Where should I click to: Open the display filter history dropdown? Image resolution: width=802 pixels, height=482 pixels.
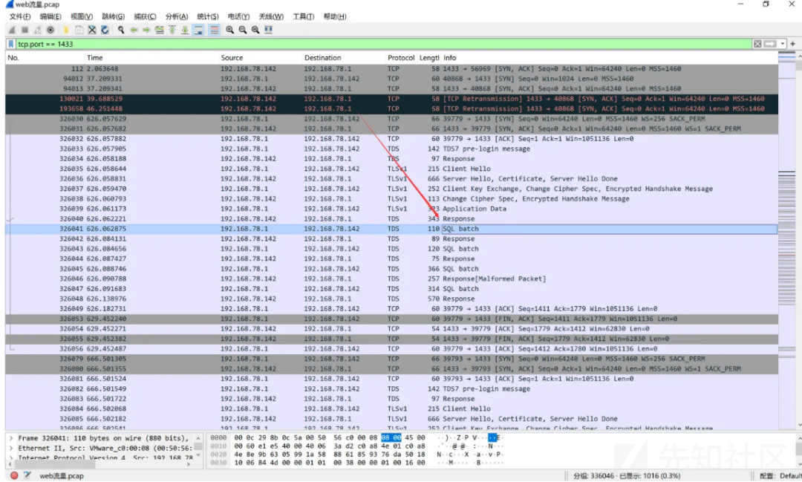(x=783, y=44)
